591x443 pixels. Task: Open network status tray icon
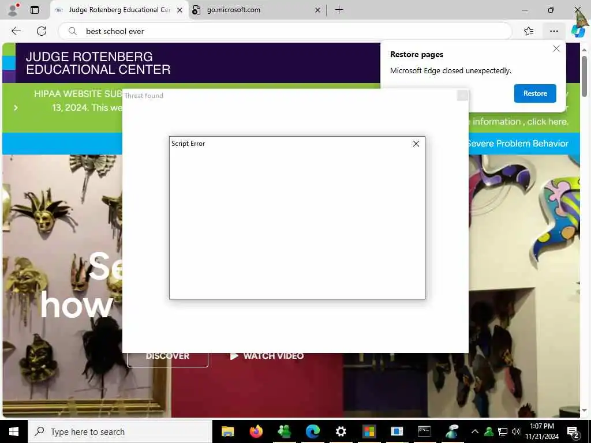point(503,431)
